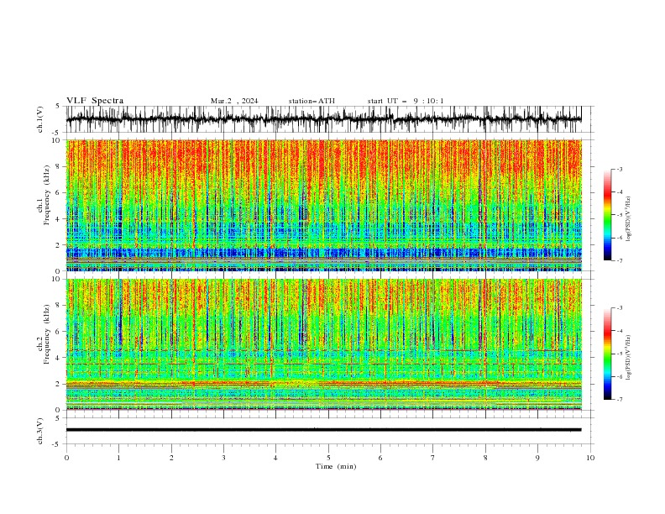Click the date text "Mar.2 , 2024"
This screenshot has width=665, height=514.
point(234,101)
